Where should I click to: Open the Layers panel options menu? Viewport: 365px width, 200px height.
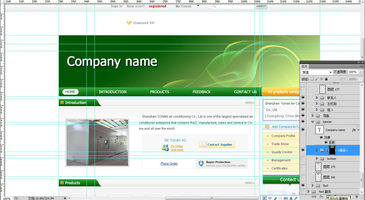[362, 66]
